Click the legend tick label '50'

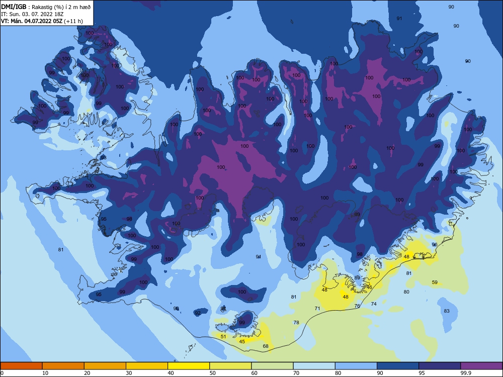click(x=213, y=373)
